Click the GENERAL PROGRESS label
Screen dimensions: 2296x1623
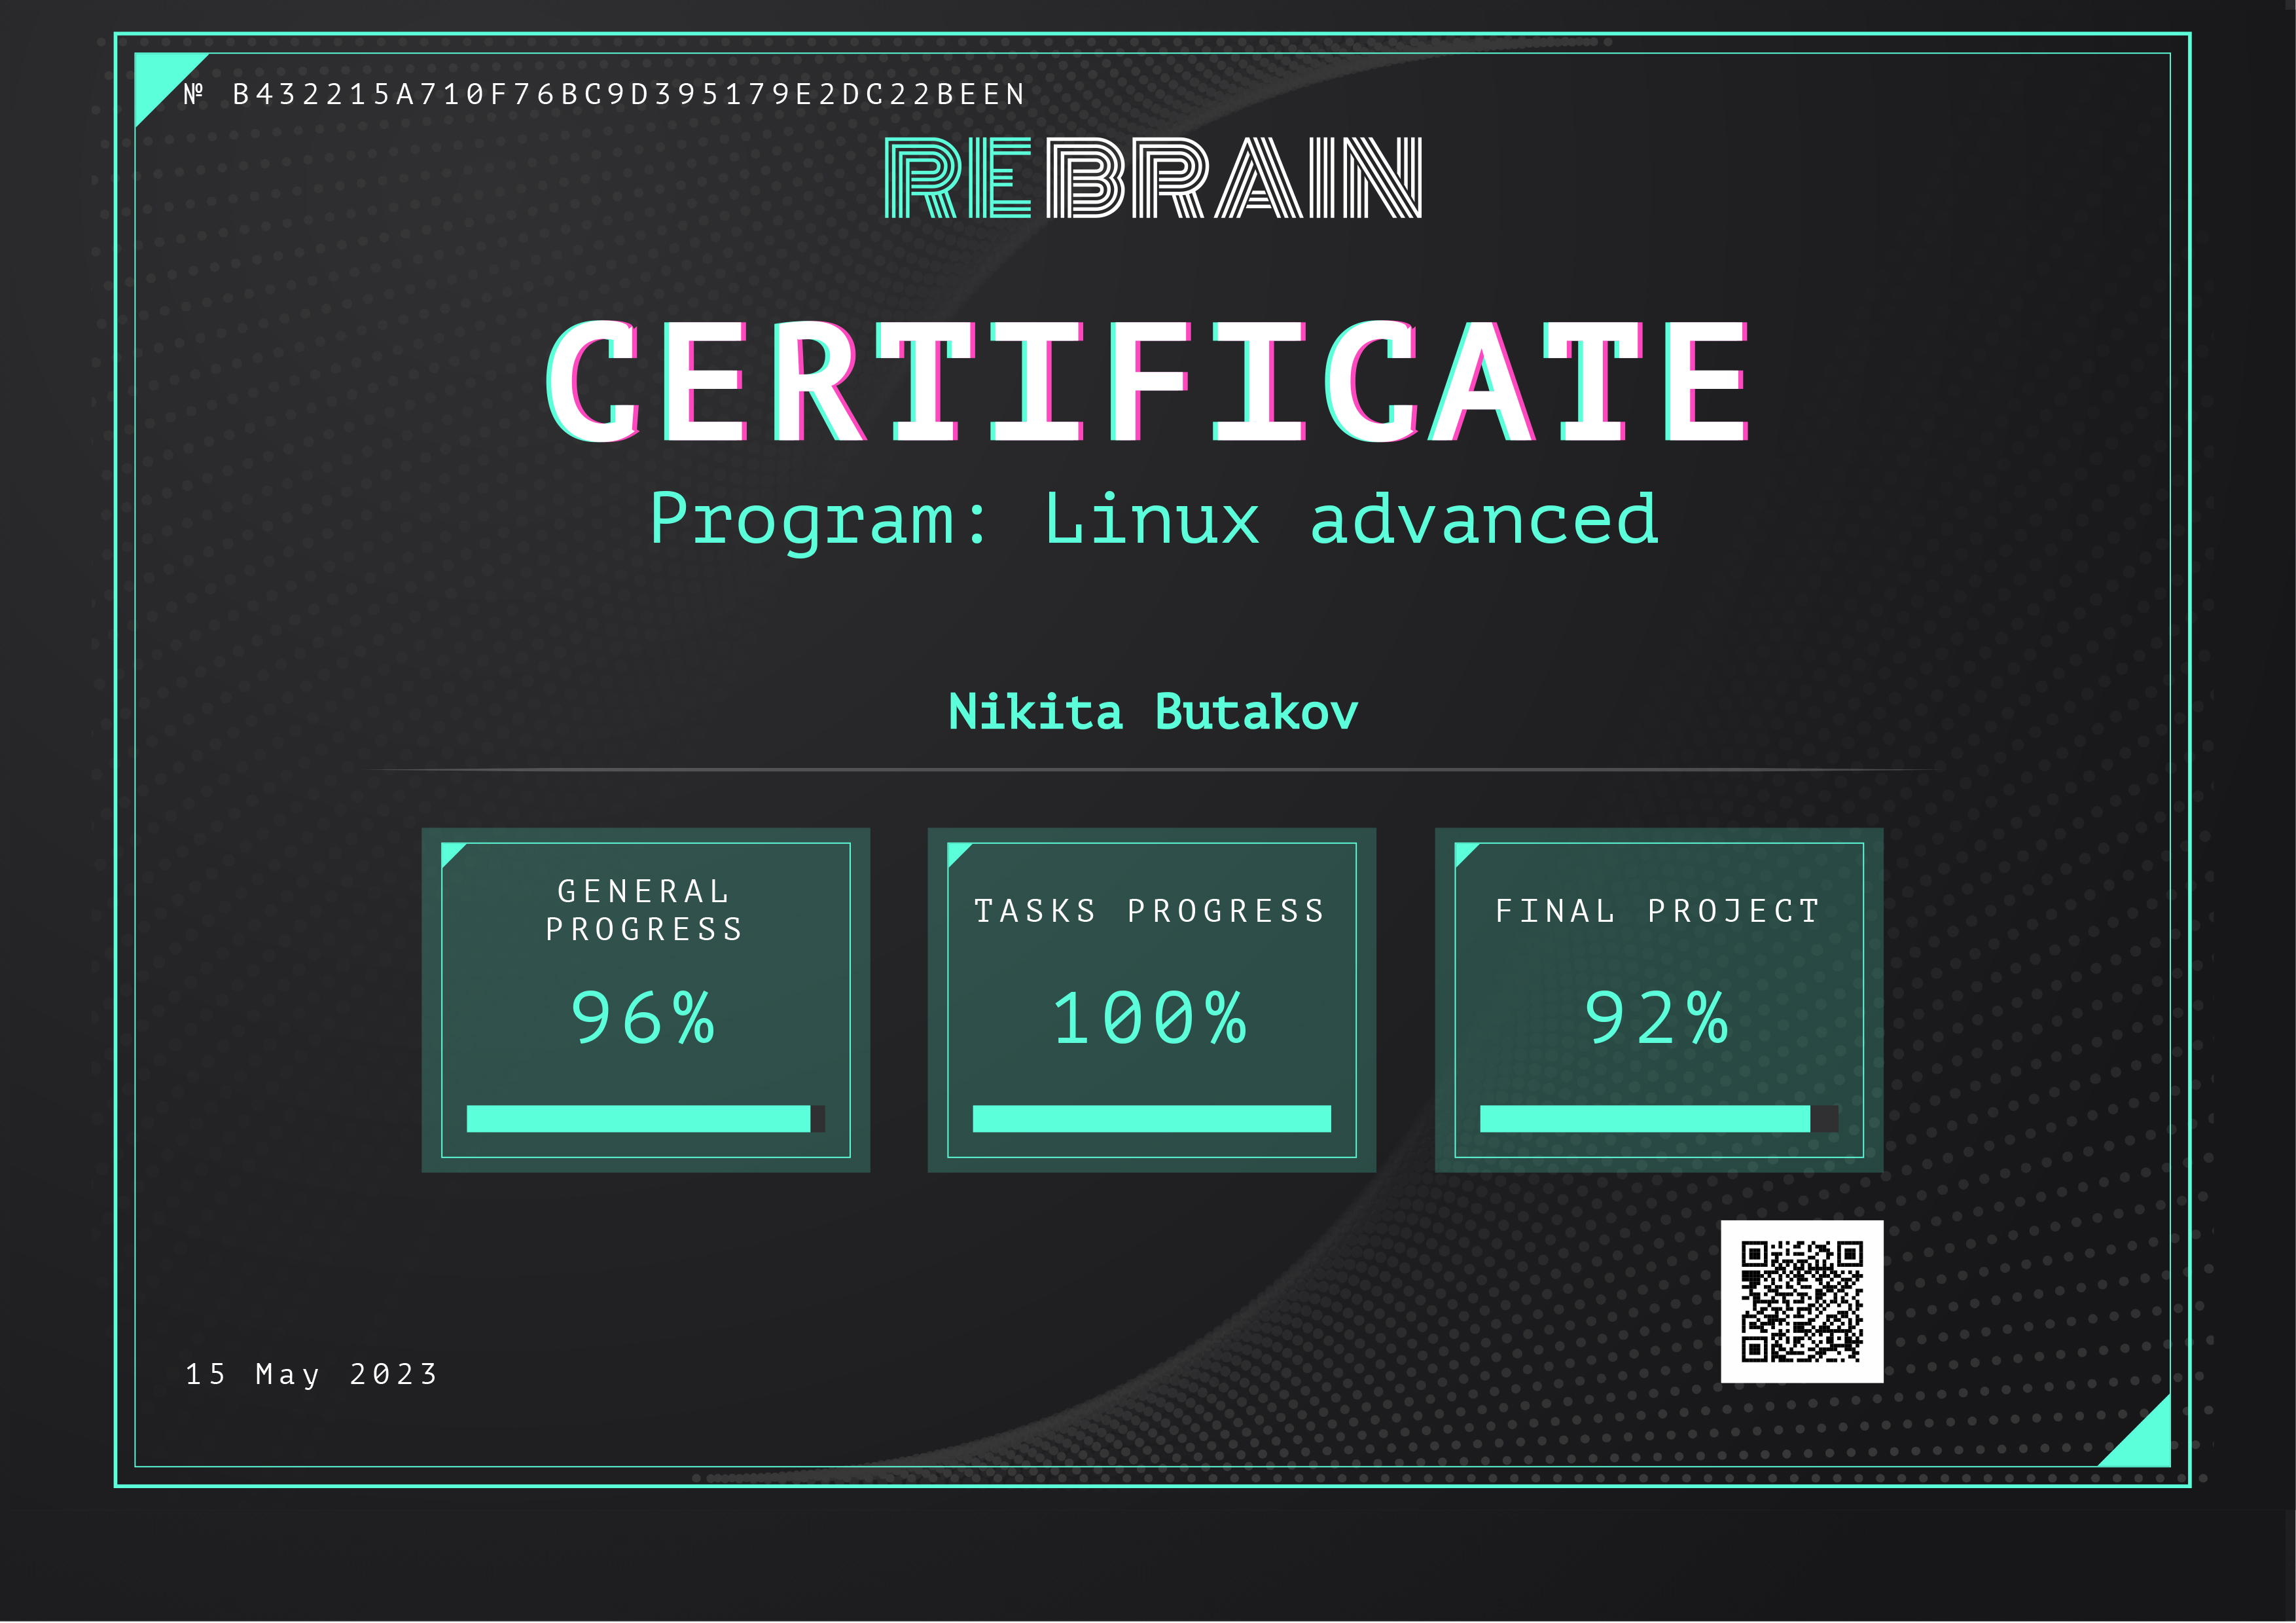tap(645, 910)
